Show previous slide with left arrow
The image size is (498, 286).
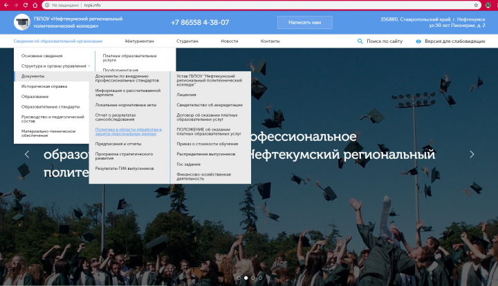pyautogui.click(x=27, y=155)
